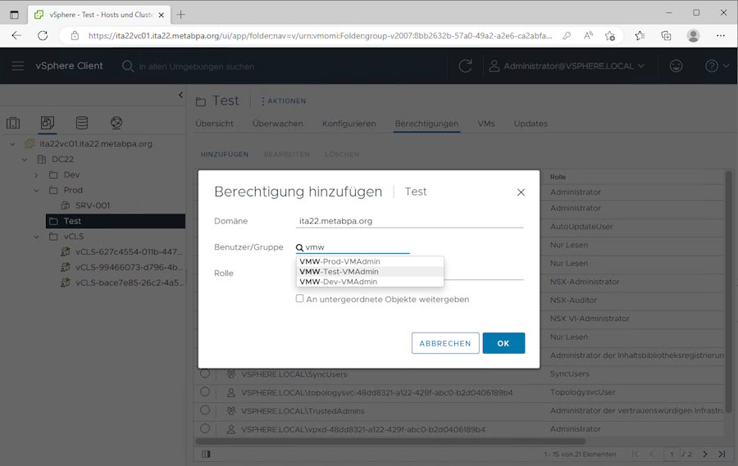Viewport: 738px width, 466px height.
Task: Choose VMW-Prod-VMAdmin from suggestions
Action: click(x=370, y=261)
